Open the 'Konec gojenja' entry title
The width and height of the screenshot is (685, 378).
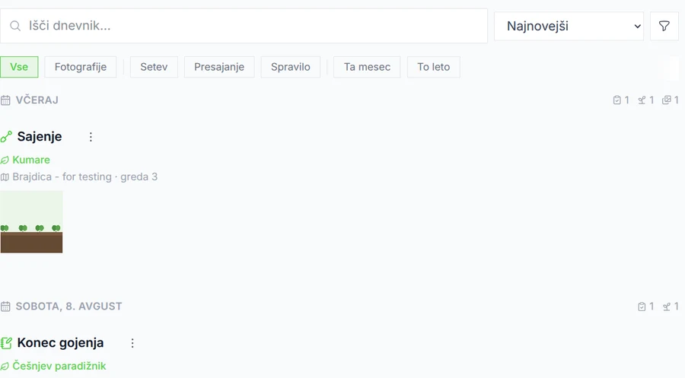pos(60,343)
